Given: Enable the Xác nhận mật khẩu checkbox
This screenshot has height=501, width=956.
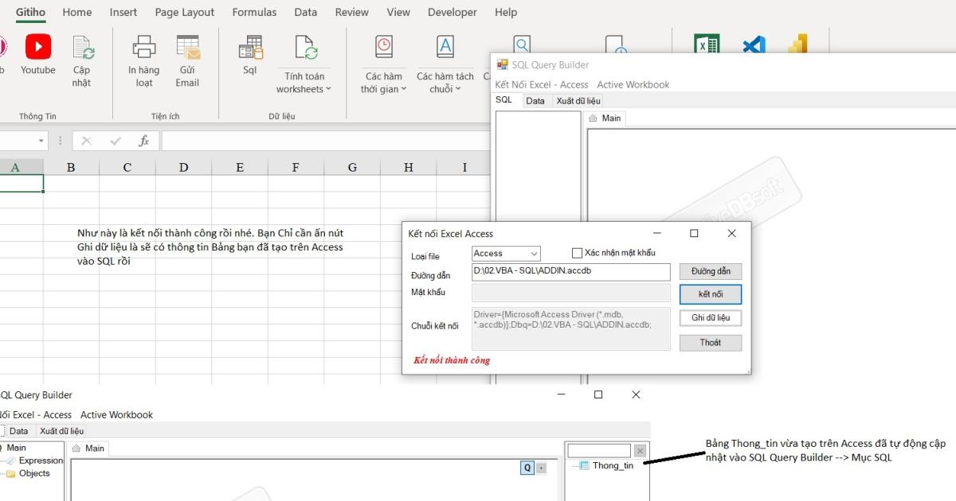Looking at the screenshot, I should point(578,253).
